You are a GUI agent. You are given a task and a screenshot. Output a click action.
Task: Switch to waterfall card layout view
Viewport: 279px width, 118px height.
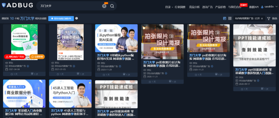(x=224, y=19)
